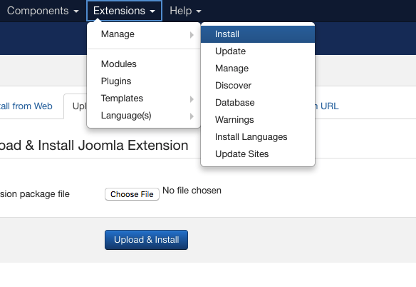Viewport: 416px width, 287px height.
Task: Open the Help dropdown menu
Action: [x=185, y=11]
